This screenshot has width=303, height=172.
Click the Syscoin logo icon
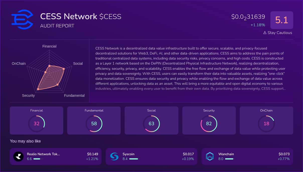click(114, 156)
